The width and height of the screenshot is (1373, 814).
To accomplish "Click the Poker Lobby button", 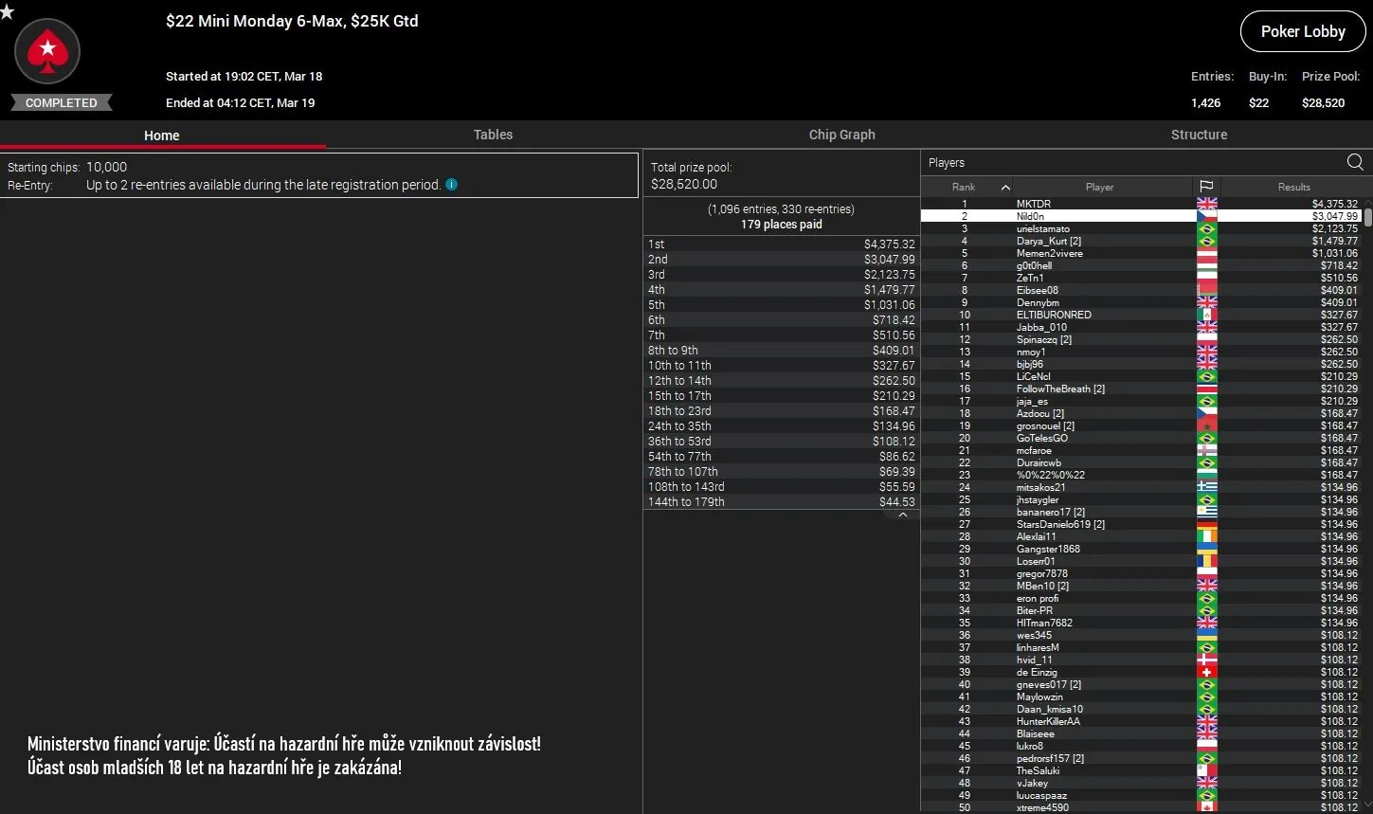I will pyautogui.click(x=1302, y=30).
